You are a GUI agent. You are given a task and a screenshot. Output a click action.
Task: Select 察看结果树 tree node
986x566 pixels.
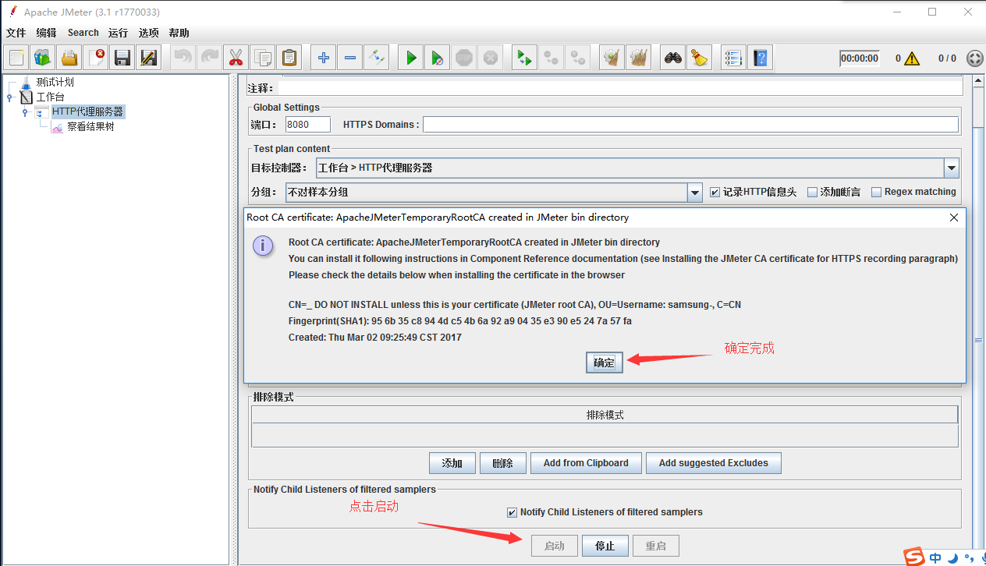[90, 127]
